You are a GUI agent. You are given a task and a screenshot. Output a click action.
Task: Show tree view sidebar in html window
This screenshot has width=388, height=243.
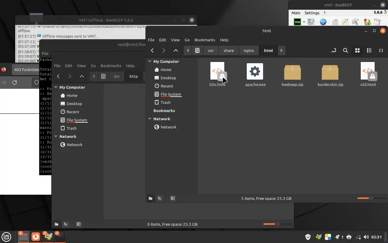coord(160,198)
